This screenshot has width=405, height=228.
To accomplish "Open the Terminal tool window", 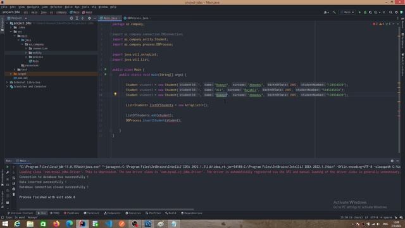I will (91, 213).
